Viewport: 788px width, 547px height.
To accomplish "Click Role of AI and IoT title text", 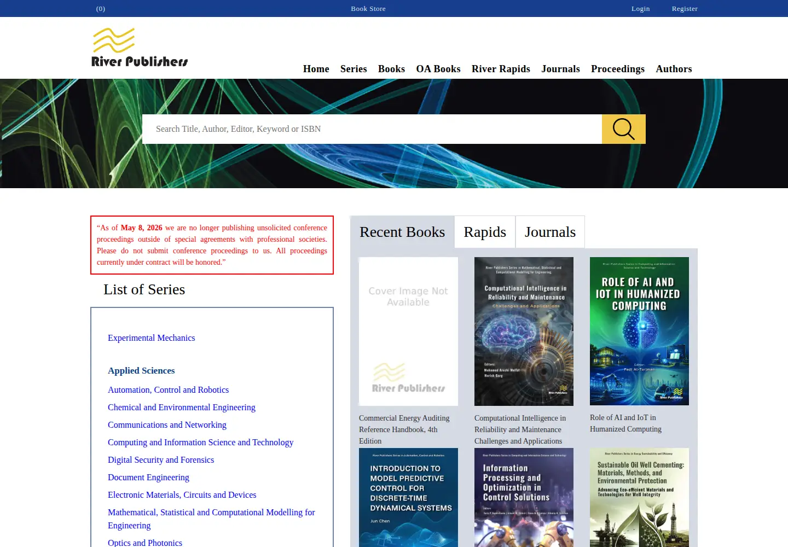I will pyautogui.click(x=625, y=423).
